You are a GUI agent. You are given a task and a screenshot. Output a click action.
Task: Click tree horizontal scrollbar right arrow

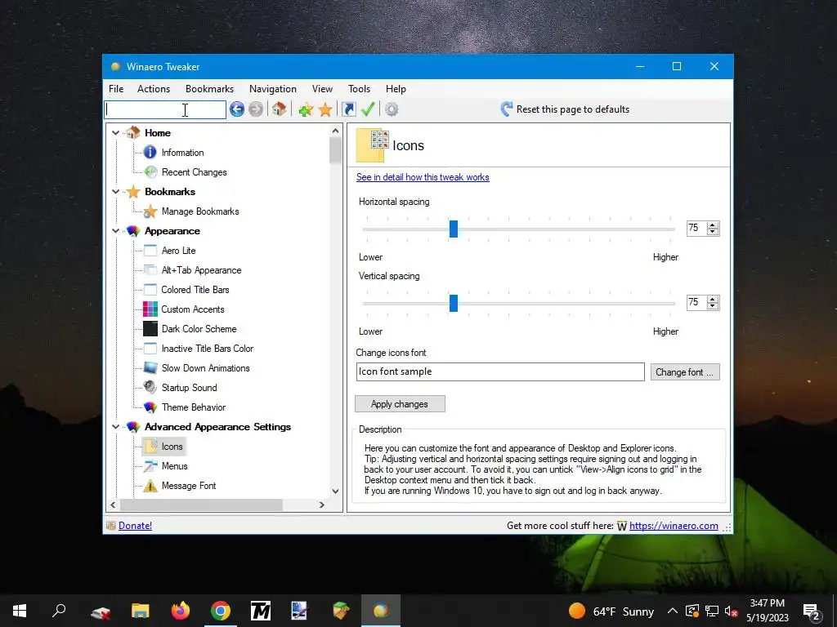[321, 505]
